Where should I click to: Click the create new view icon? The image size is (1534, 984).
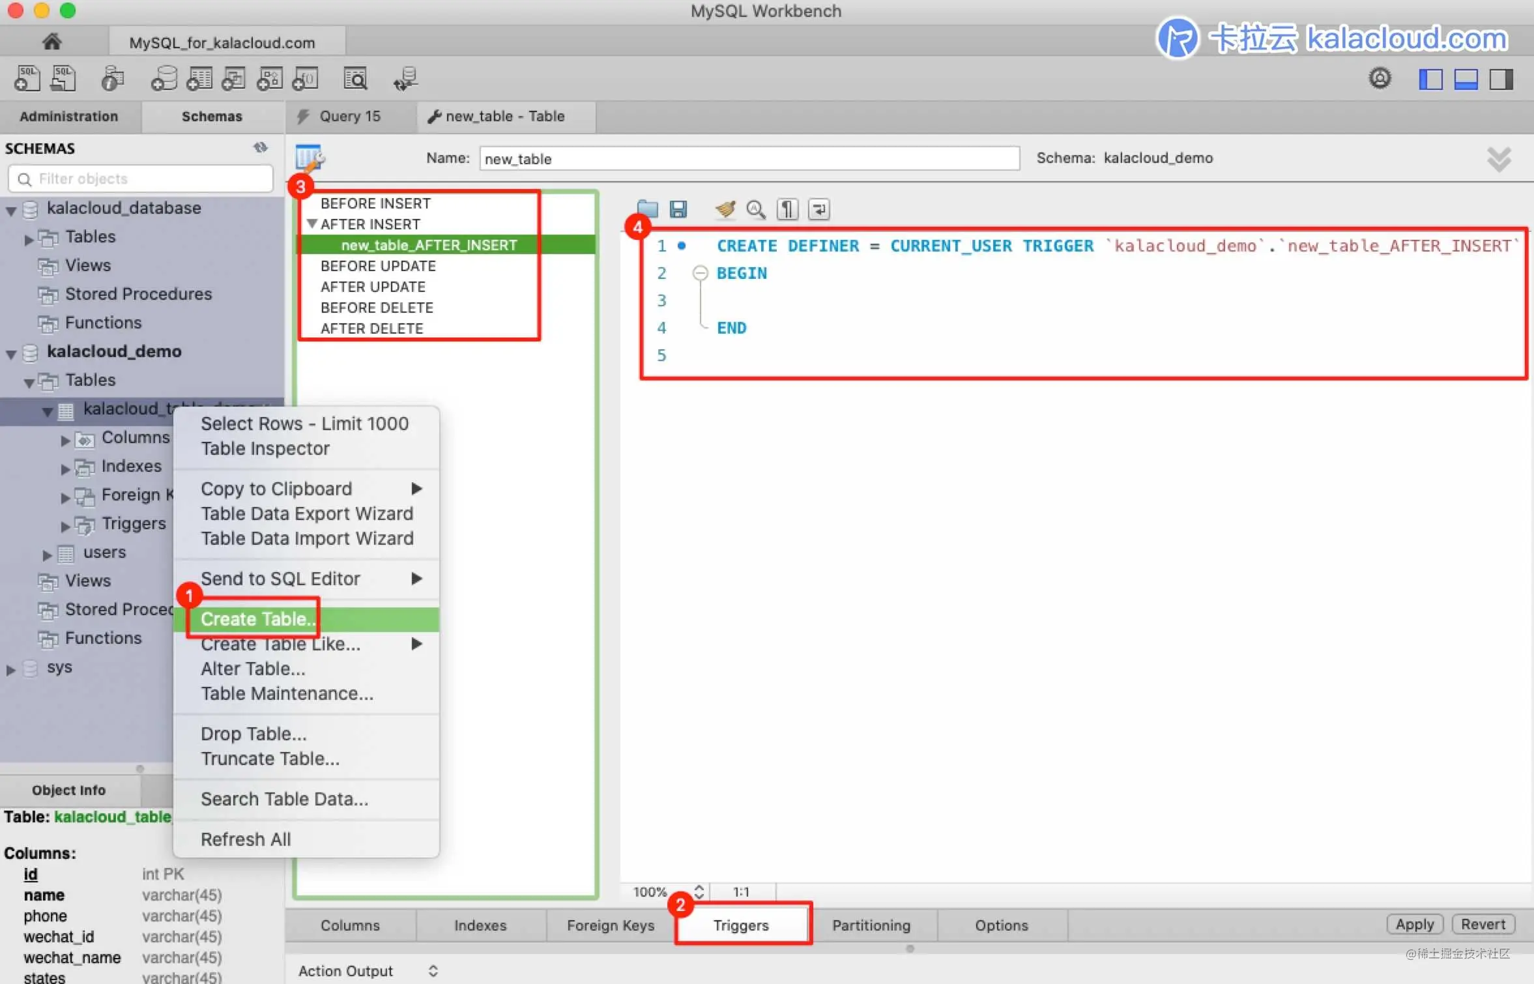pos(234,79)
